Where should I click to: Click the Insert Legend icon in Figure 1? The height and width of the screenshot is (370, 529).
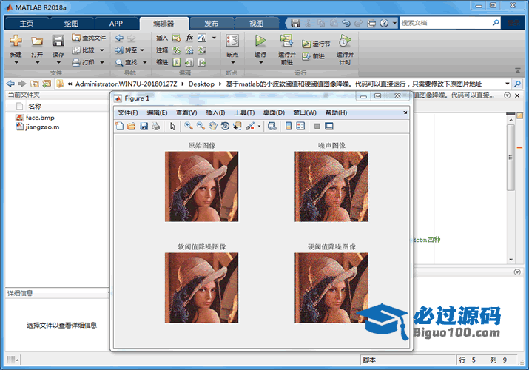(x=300, y=126)
